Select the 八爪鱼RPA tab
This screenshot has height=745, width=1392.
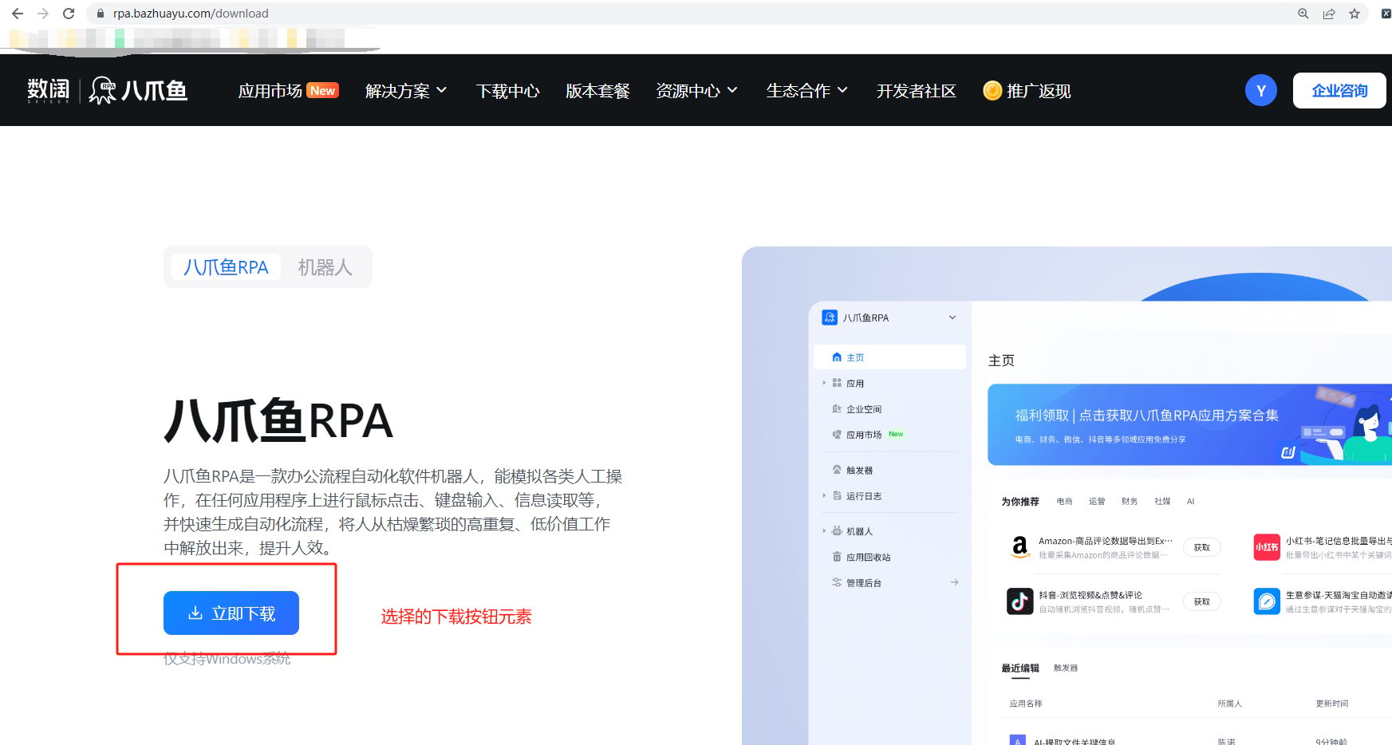(x=226, y=267)
